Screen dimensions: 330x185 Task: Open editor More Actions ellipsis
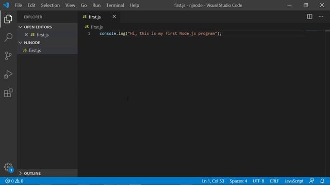point(321,16)
